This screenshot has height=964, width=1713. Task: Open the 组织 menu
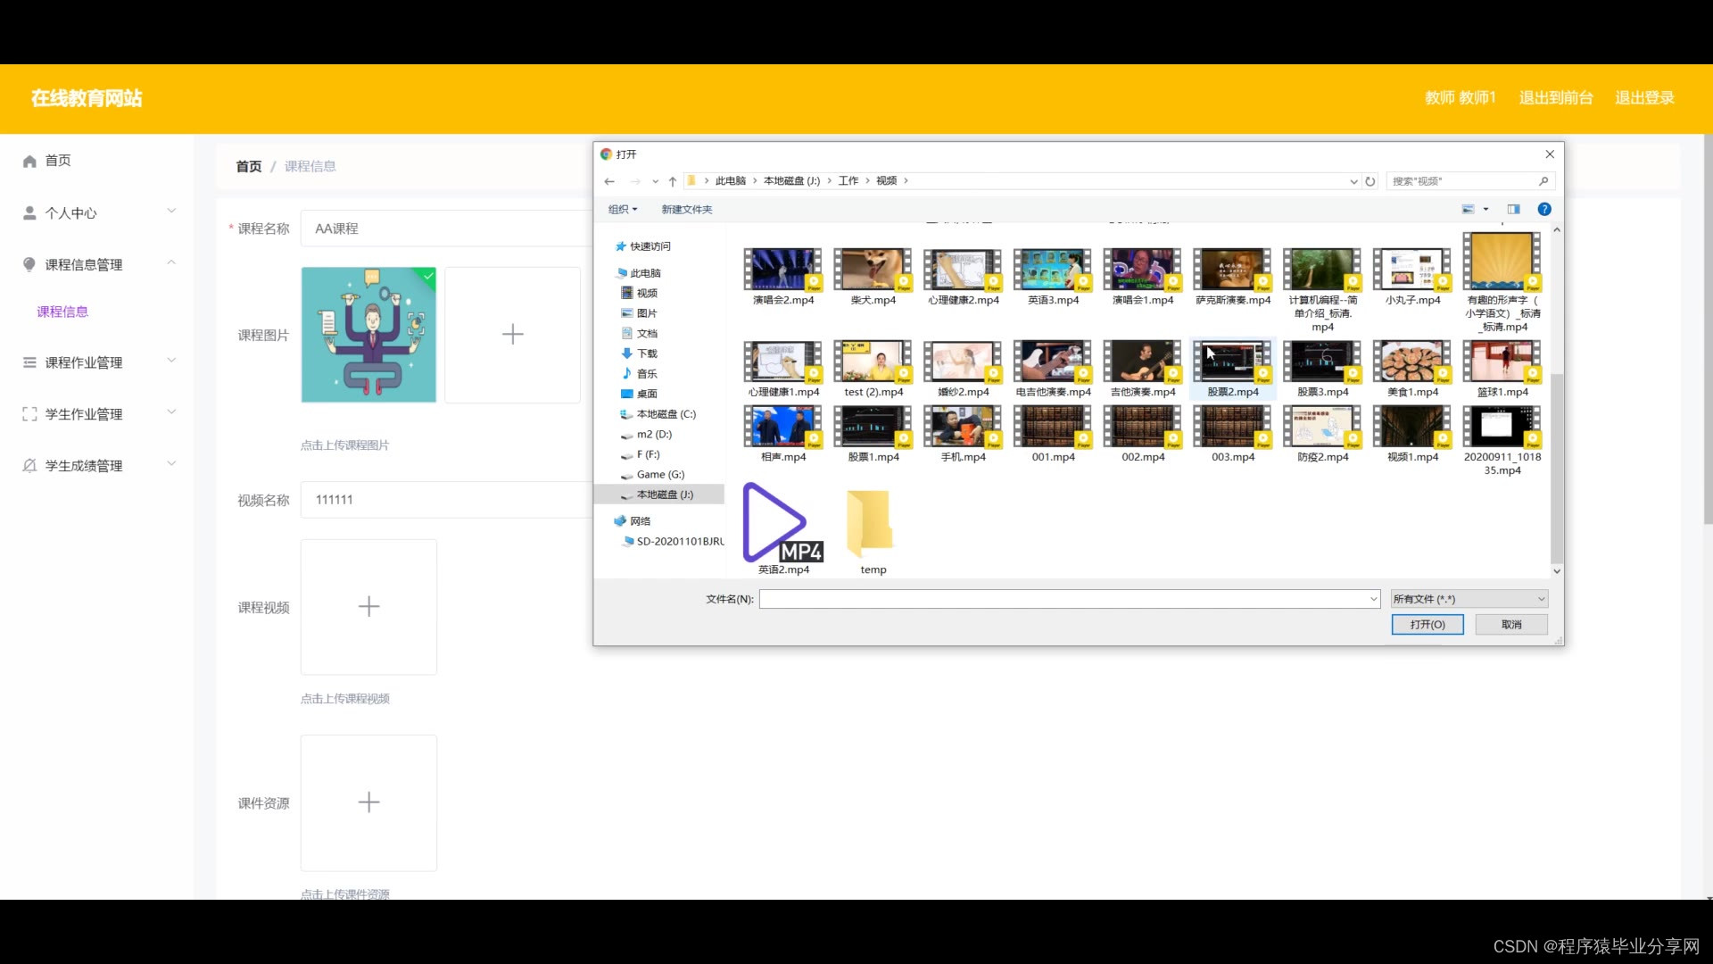click(x=622, y=209)
